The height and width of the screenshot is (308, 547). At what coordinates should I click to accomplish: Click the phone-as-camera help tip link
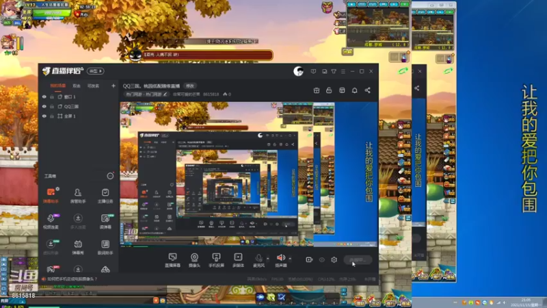click(x=72, y=279)
